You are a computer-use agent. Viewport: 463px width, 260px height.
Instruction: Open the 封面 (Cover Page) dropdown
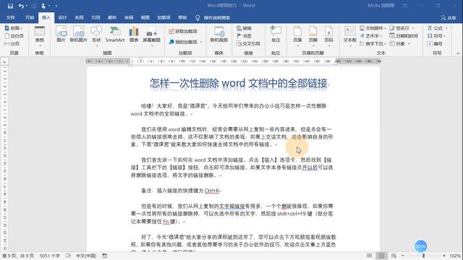(x=14, y=28)
